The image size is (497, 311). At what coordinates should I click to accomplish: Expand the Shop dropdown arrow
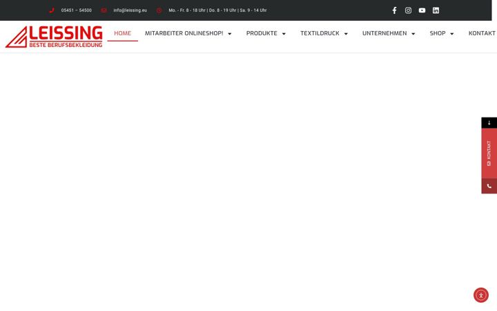451,34
